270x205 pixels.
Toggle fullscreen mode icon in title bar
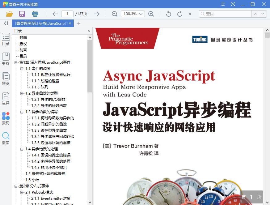233,4
